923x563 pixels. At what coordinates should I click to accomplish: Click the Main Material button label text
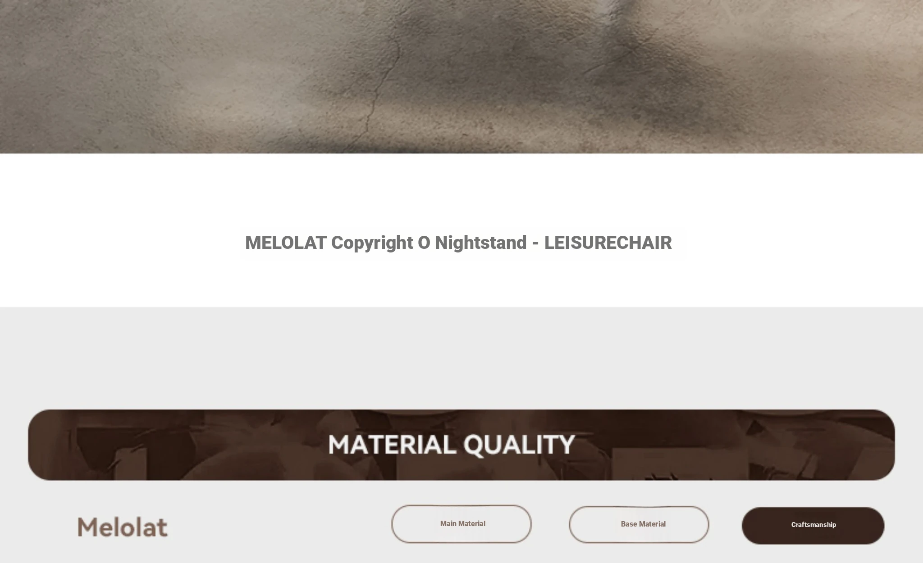pyautogui.click(x=463, y=523)
